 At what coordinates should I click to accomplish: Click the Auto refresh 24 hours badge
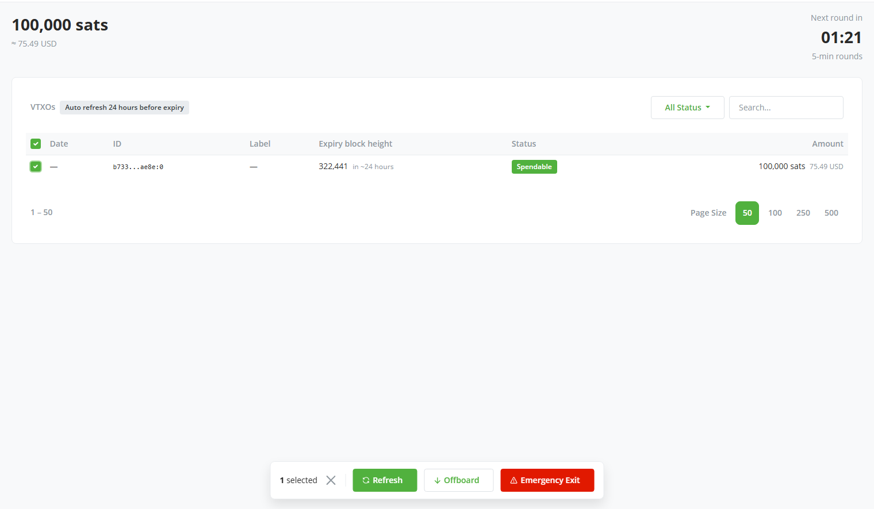coord(124,108)
